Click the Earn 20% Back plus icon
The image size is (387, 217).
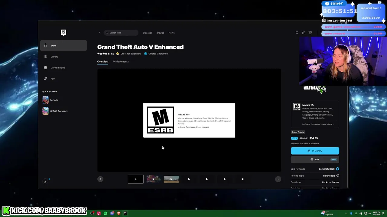tap(337, 169)
